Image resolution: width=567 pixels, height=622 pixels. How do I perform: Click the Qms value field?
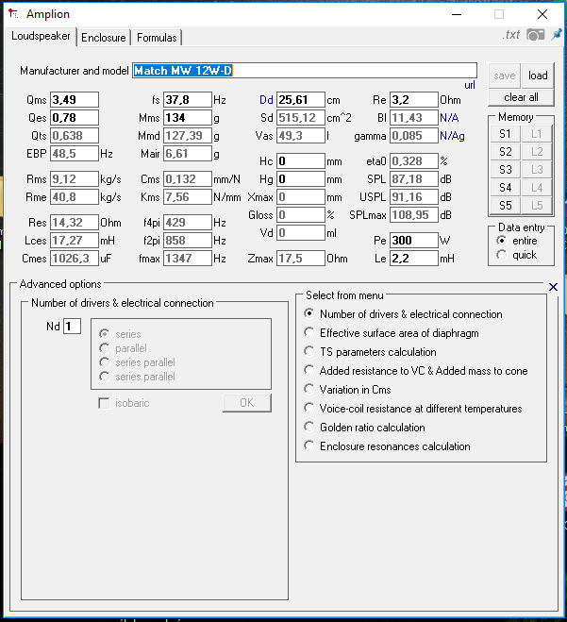[x=75, y=99]
